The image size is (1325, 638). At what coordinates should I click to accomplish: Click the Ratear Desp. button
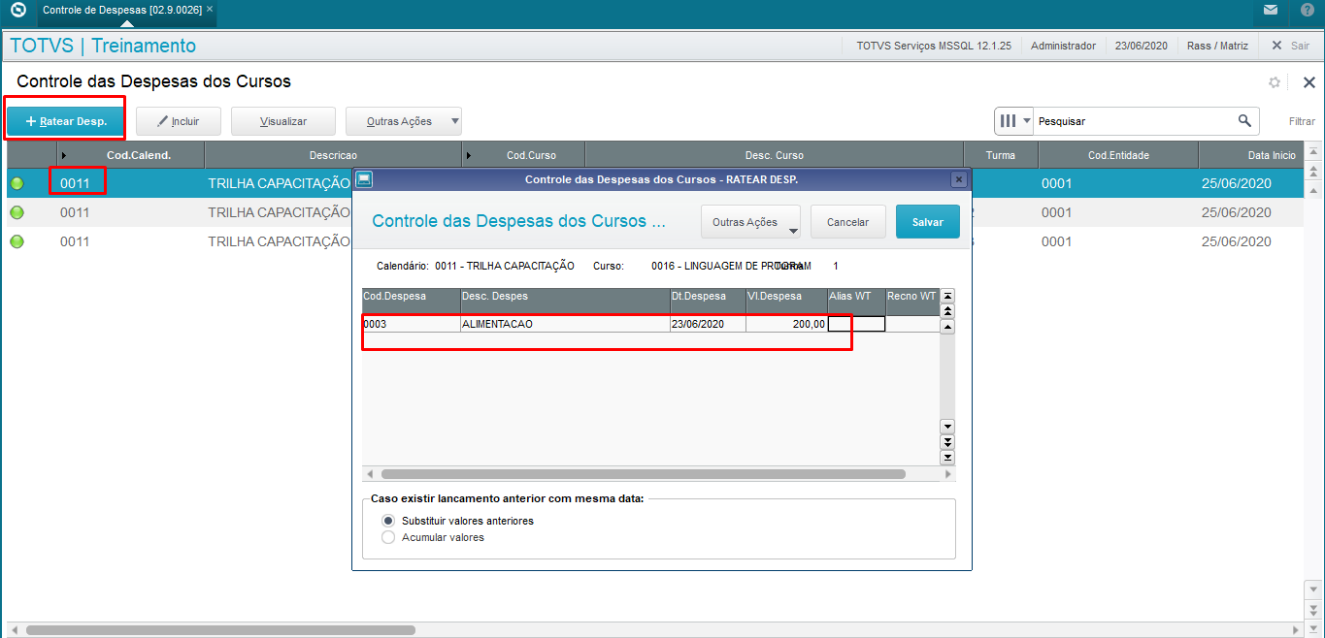pyautogui.click(x=66, y=121)
